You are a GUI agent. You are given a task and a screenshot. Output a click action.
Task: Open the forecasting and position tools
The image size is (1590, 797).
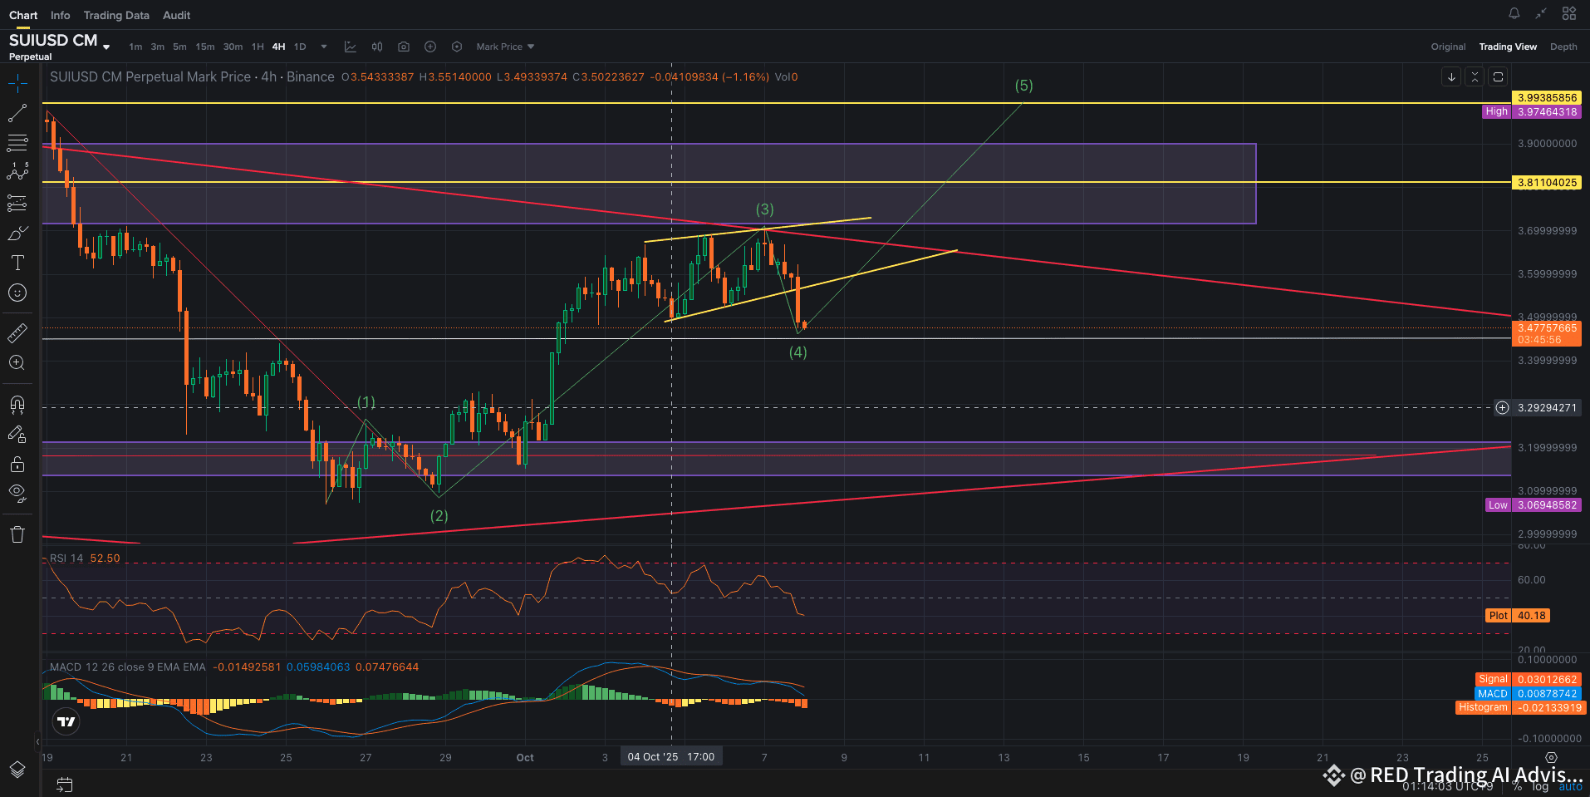(17, 203)
